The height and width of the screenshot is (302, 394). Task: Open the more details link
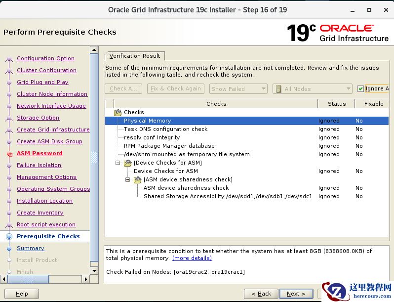192,258
